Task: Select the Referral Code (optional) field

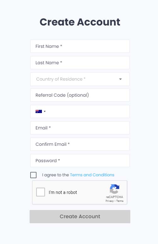Action: tap(80, 95)
